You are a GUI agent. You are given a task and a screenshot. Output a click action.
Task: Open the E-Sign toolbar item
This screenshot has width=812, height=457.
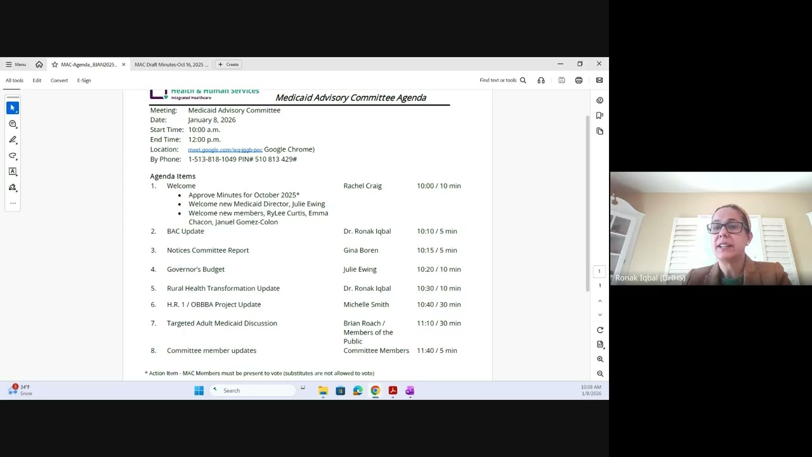[84, 81]
